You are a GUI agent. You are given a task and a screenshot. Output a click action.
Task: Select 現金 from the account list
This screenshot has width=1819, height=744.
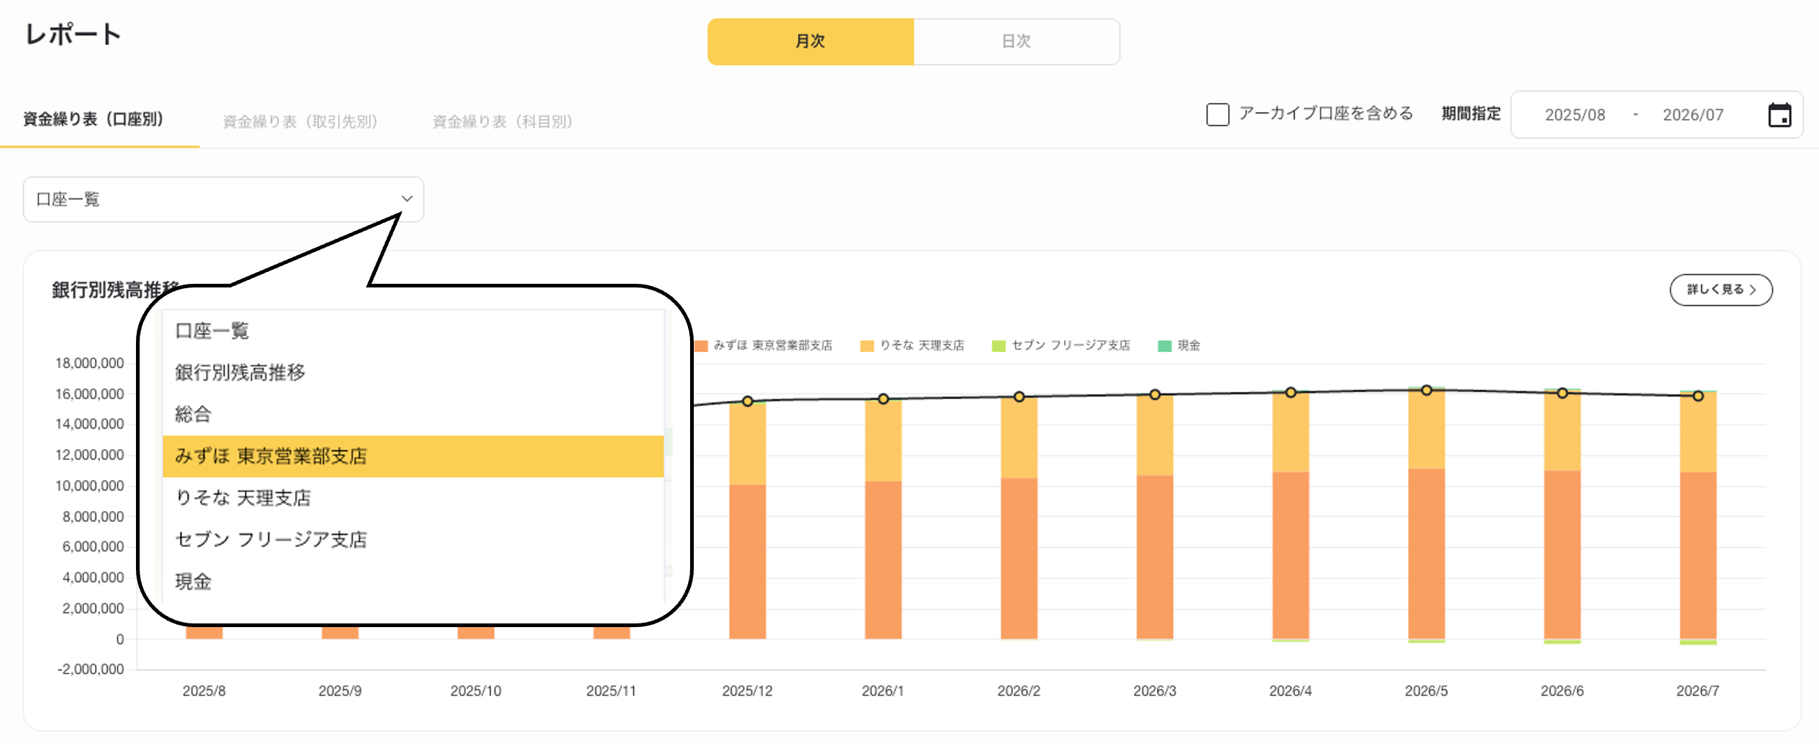point(193,582)
